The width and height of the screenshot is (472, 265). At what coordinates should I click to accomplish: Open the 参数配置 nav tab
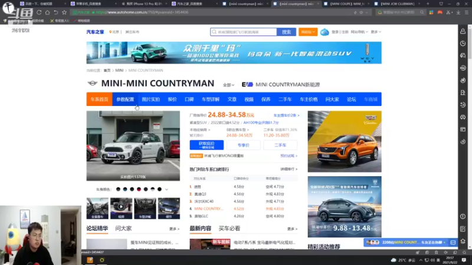[x=125, y=99]
